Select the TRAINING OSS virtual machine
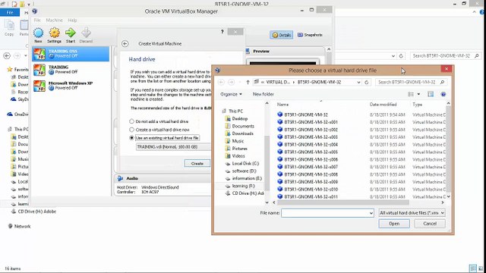This screenshot has width=486, height=273. pyautogui.click(x=71, y=54)
